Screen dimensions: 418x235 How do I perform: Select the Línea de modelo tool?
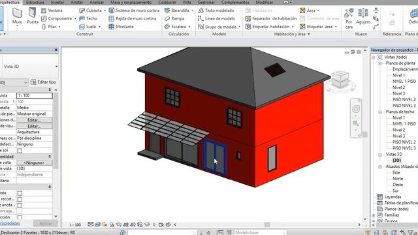tap(216, 18)
